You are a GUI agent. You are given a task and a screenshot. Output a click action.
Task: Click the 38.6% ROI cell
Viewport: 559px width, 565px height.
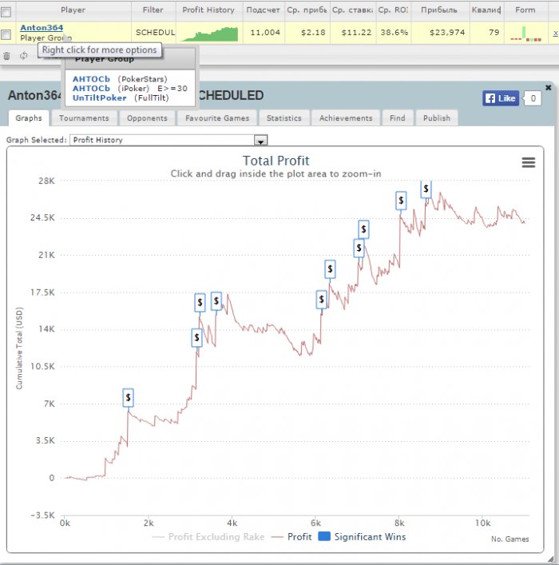point(394,33)
